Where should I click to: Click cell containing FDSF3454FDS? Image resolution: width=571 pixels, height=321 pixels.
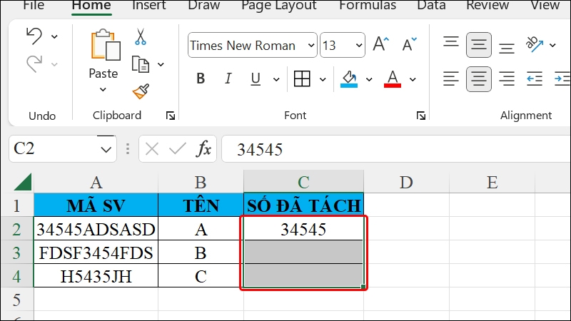(x=96, y=253)
